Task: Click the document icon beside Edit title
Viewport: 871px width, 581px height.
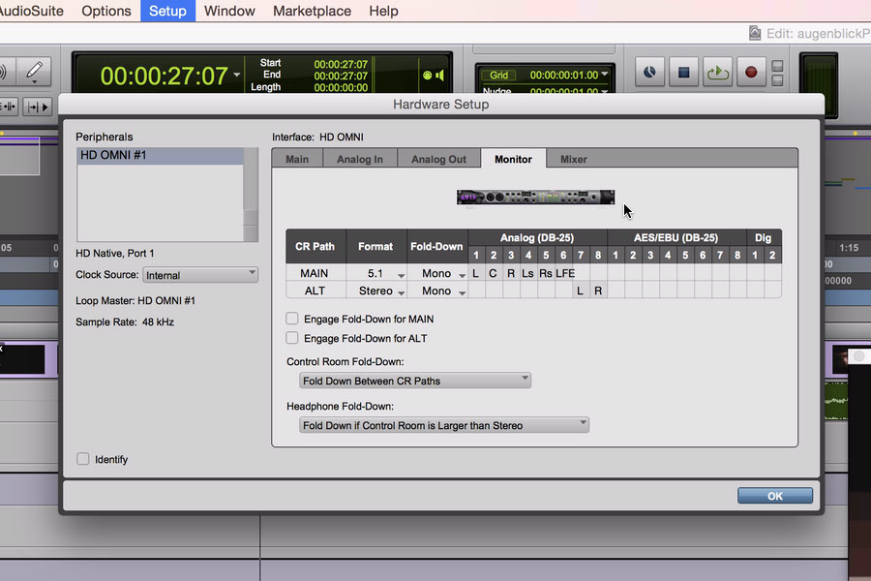Action: [755, 33]
